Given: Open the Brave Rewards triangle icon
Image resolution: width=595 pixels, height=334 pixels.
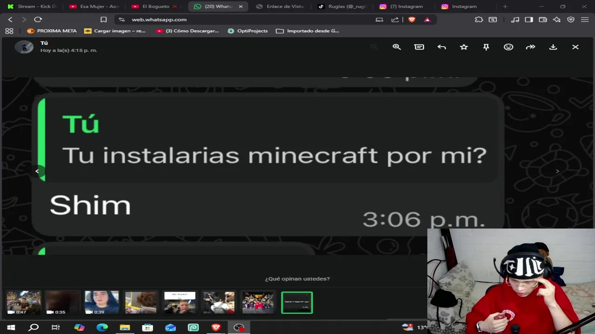Looking at the screenshot, I should (427, 19).
